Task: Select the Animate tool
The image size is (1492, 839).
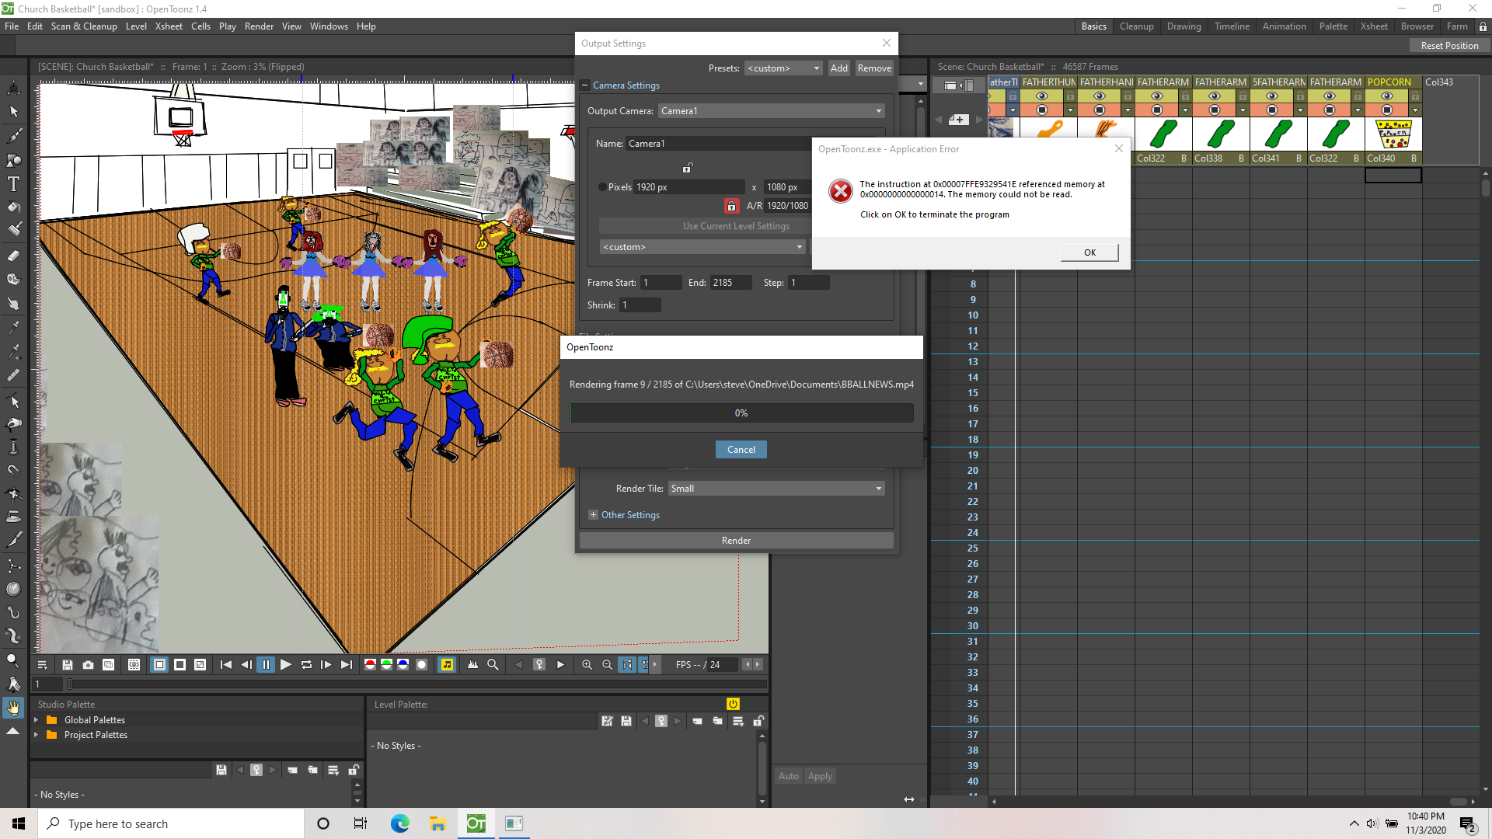Action: tap(13, 88)
